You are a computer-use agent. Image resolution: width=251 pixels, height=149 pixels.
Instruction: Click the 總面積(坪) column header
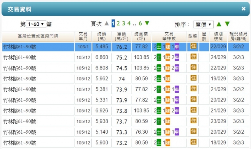pyautogui.click(x=141, y=36)
